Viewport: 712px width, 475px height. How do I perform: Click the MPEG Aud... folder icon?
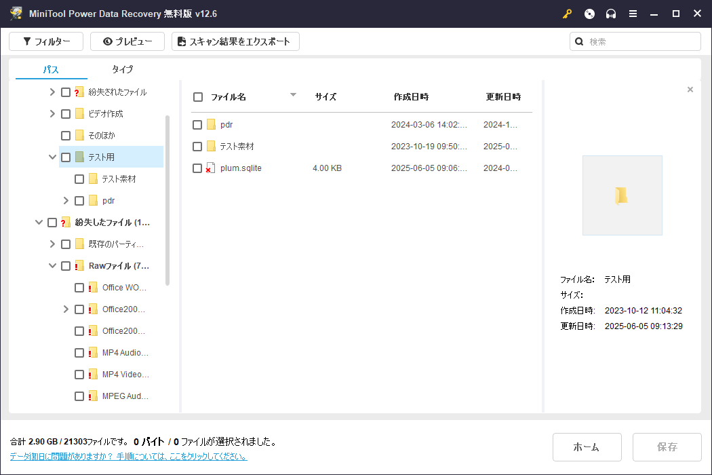(93, 396)
